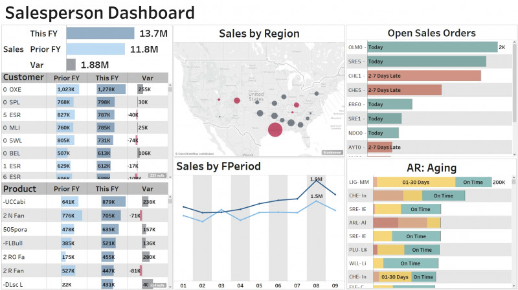518x290 pixels.
Task: Select the NDO0 'Today' order bar
Action: point(383,133)
